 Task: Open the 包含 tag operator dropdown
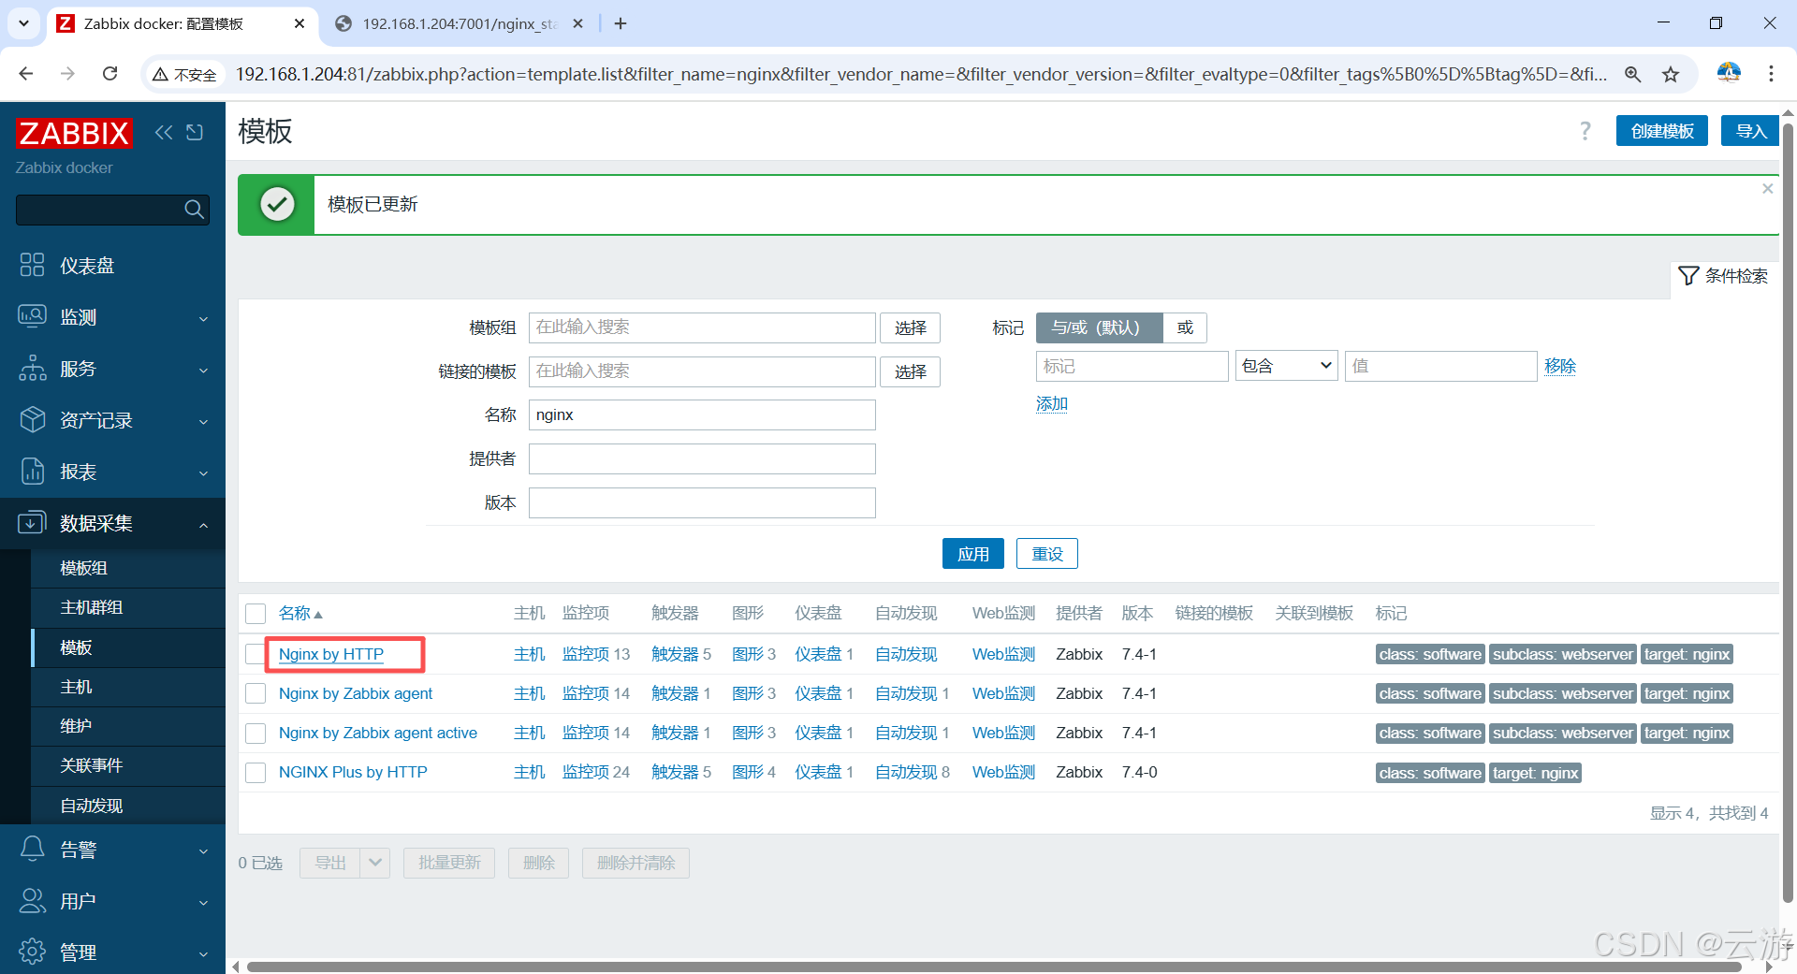(x=1287, y=366)
